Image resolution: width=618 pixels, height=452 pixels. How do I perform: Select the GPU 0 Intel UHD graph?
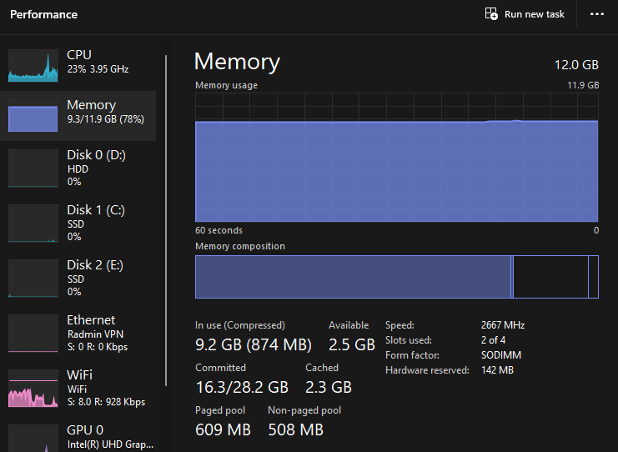coord(33,439)
